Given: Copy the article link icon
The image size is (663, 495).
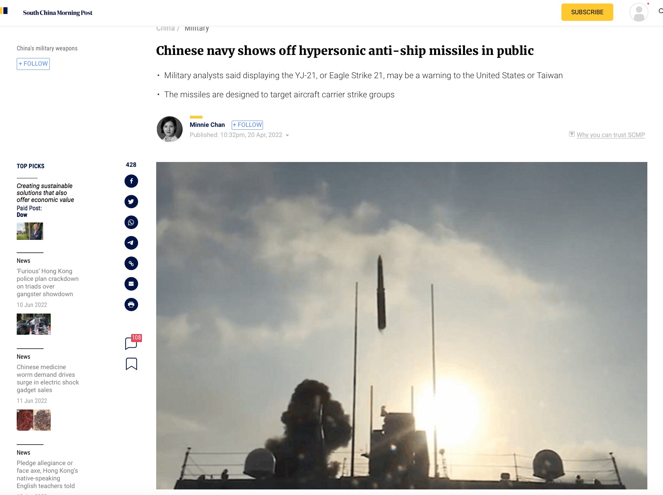Looking at the screenshot, I should 131,263.
